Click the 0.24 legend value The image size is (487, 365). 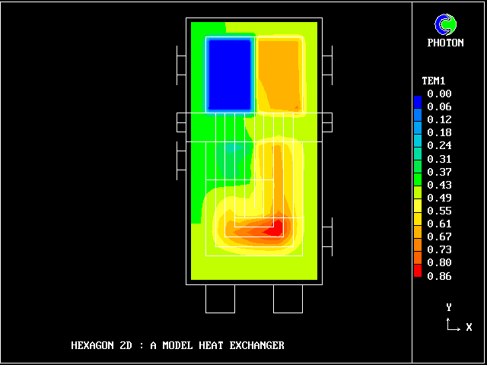(x=439, y=146)
